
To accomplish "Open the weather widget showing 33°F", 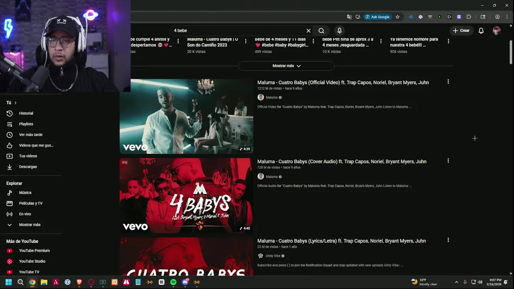I will click(424, 282).
